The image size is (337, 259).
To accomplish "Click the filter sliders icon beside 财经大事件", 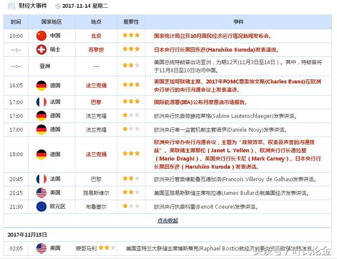I will click(11, 6).
